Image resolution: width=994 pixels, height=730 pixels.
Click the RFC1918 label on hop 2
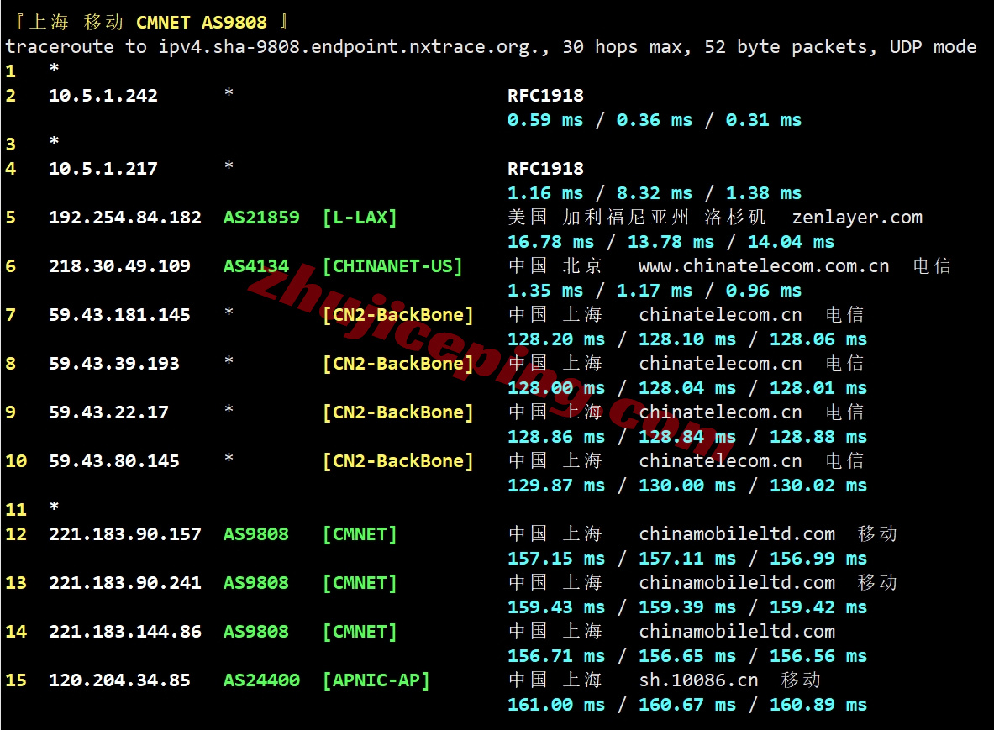[545, 96]
